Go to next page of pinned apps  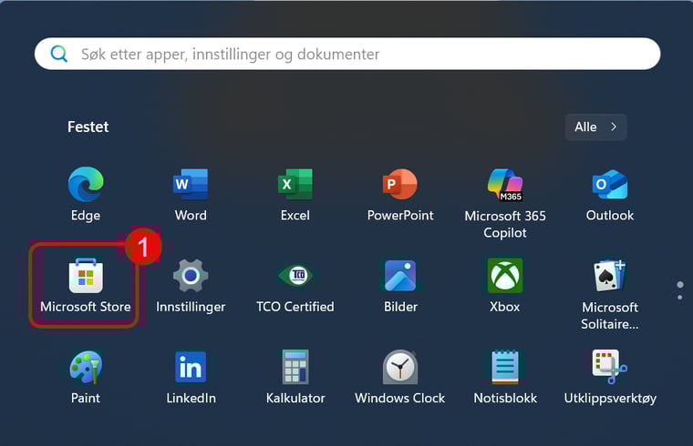pyautogui.click(x=679, y=298)
